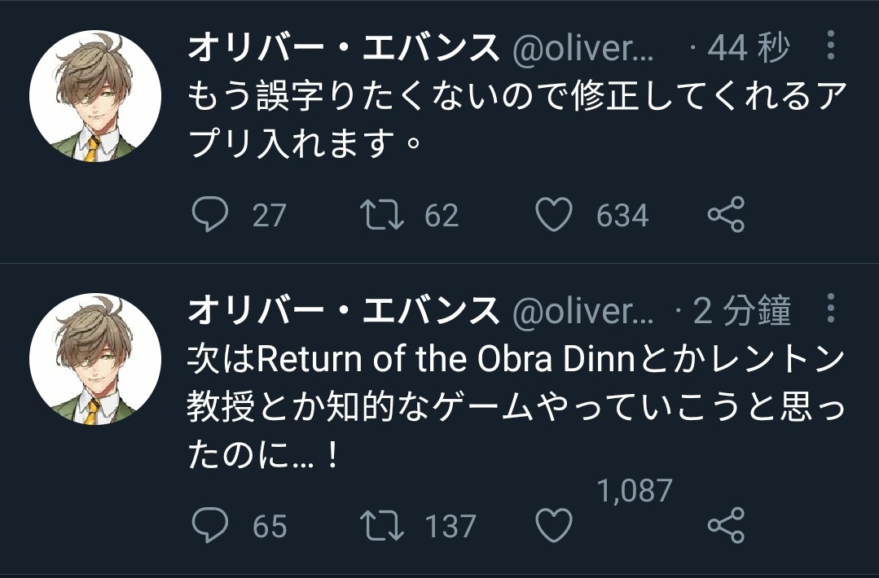Open オリバー・エバンス name on second tweet
The height and width of the screenshot is (578, 879).
tap(343, 310)
